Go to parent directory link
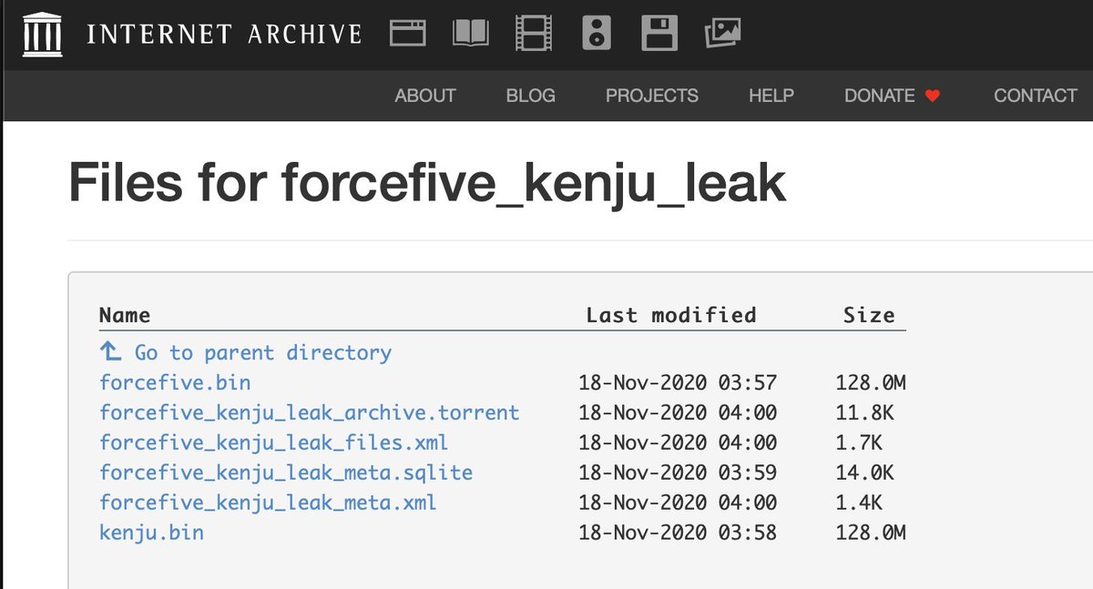 263,352
